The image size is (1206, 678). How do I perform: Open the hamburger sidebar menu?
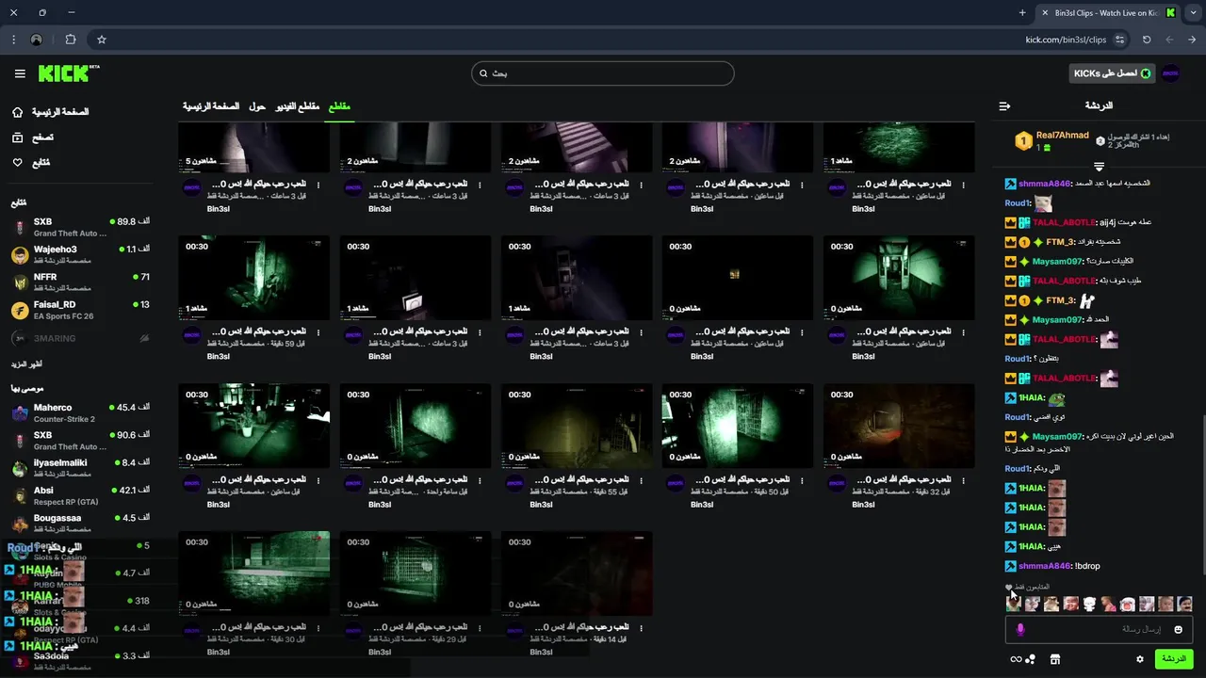click(x=20, y=73)
